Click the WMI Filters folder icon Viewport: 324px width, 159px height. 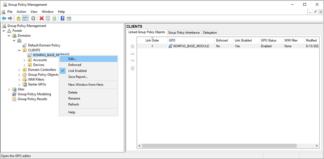[25, 79]
